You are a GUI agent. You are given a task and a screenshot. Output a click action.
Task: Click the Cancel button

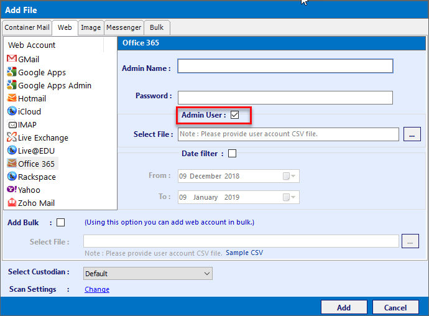pyautogui.click(x=395, y=307)
